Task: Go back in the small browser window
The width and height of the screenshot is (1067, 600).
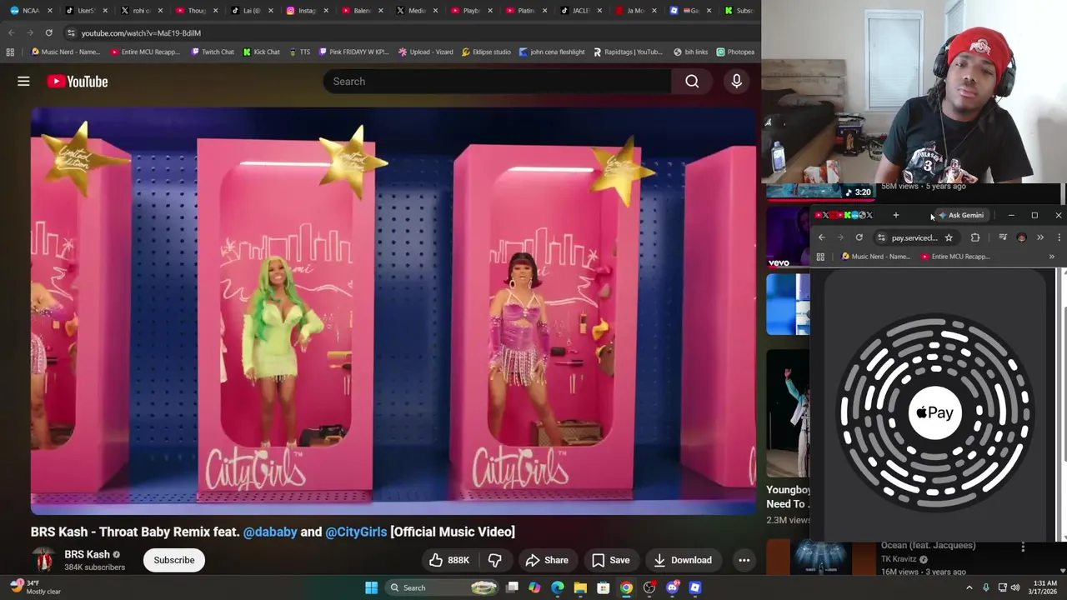Action: point(821,237)
